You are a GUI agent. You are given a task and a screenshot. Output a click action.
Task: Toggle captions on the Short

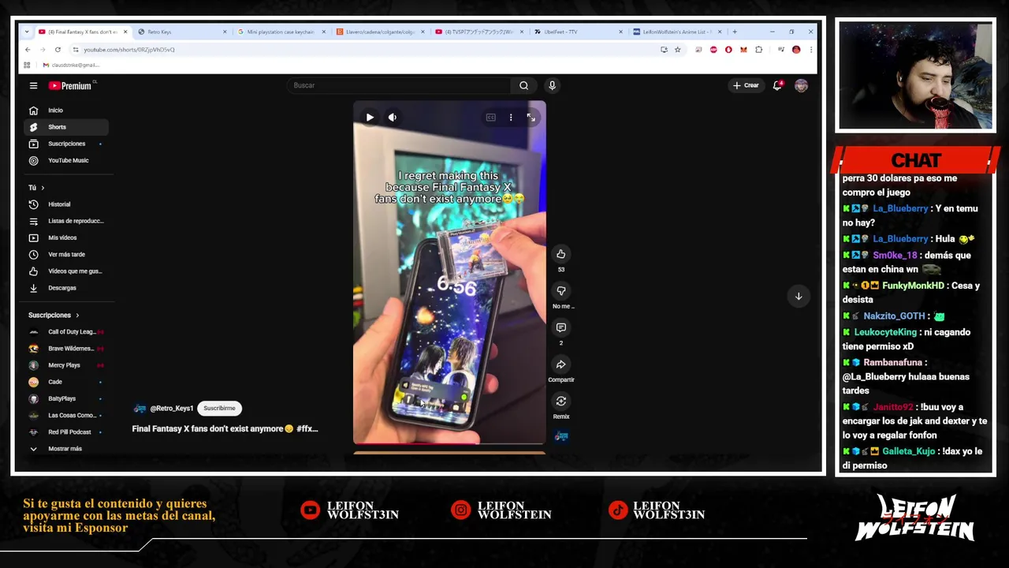[490, 118]
